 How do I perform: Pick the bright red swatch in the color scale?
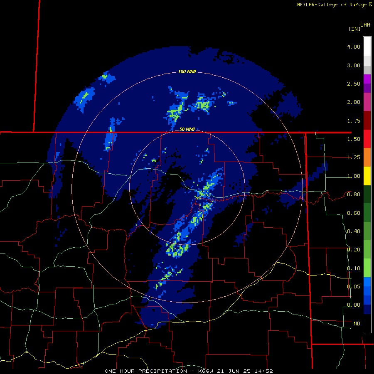(367, 139)
